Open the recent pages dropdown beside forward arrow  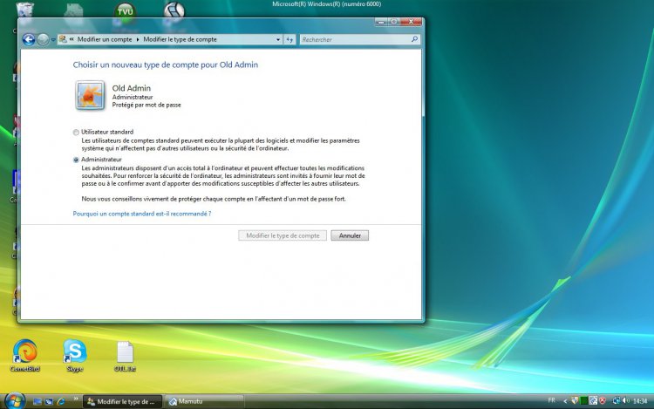tap(53, 40)
